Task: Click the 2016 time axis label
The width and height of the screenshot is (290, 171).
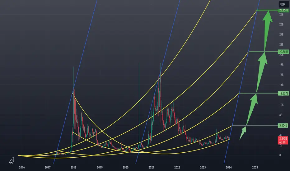Action: [22, 168]
